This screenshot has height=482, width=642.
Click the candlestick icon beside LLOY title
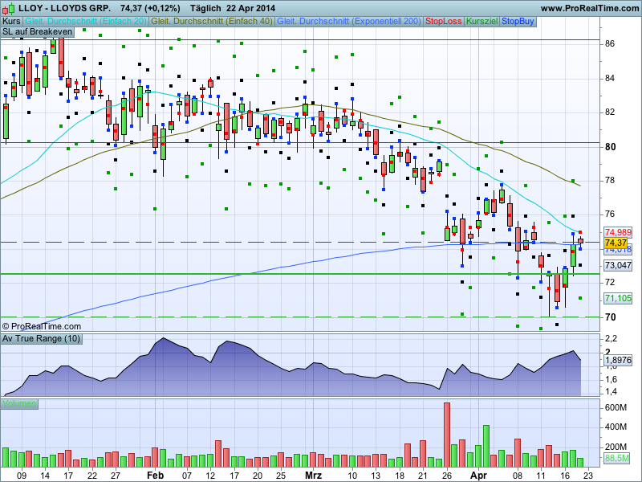click(x=8, y=8)
